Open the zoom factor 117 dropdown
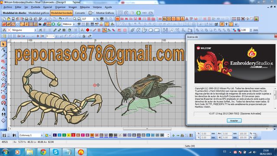Image resolution: width=277 pixels, height=156 pixels. (x=94, y=19)
